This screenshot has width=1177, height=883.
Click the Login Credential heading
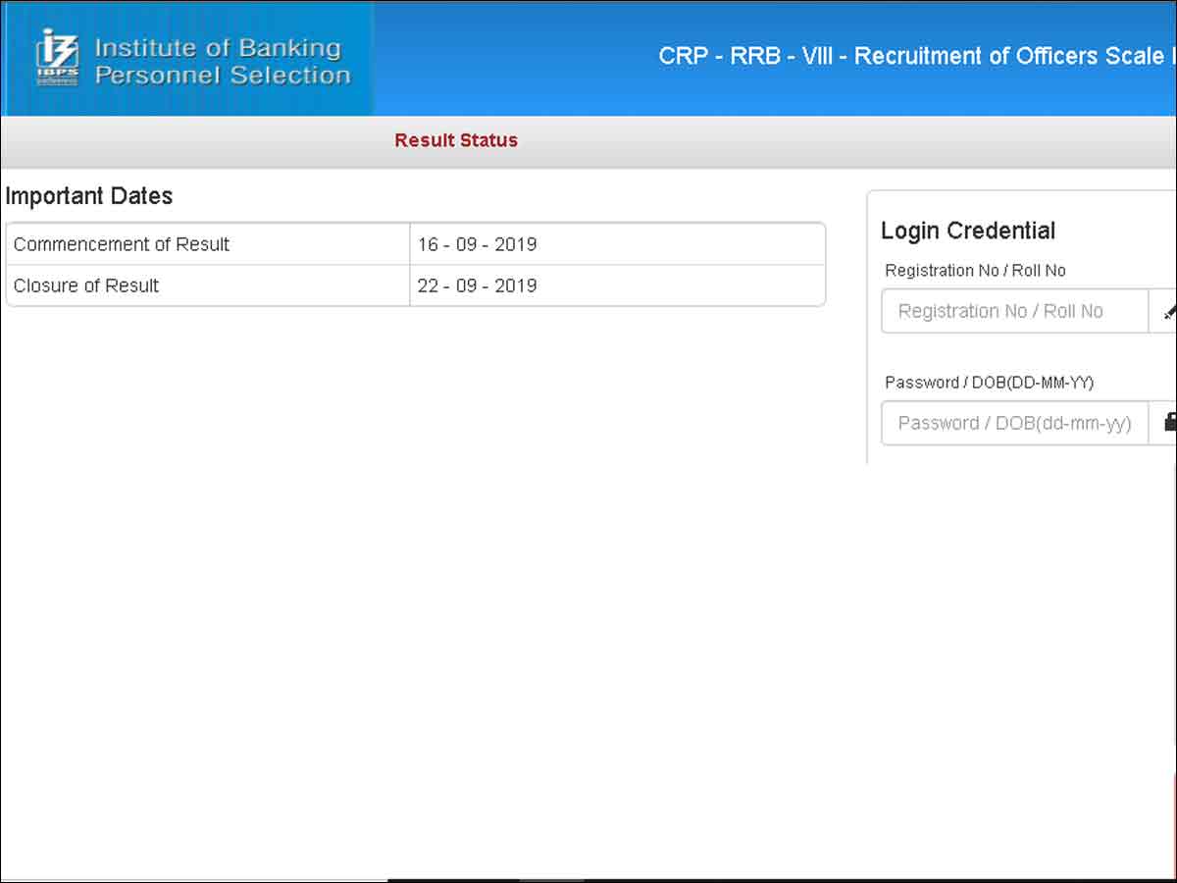(968, 231)
